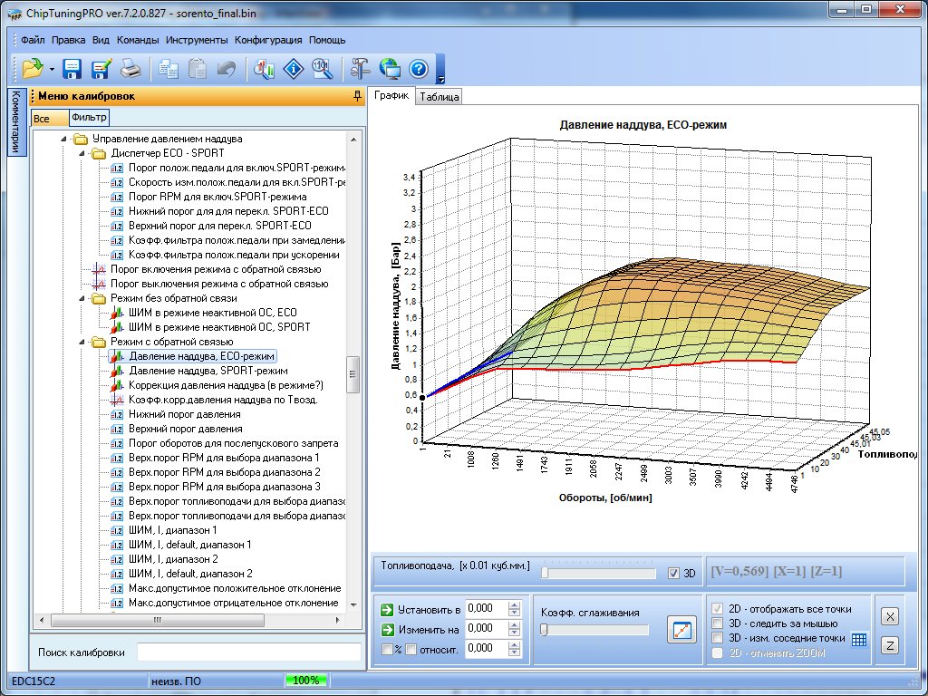Switch to the 'Таблица' tab

pos(440,96)
